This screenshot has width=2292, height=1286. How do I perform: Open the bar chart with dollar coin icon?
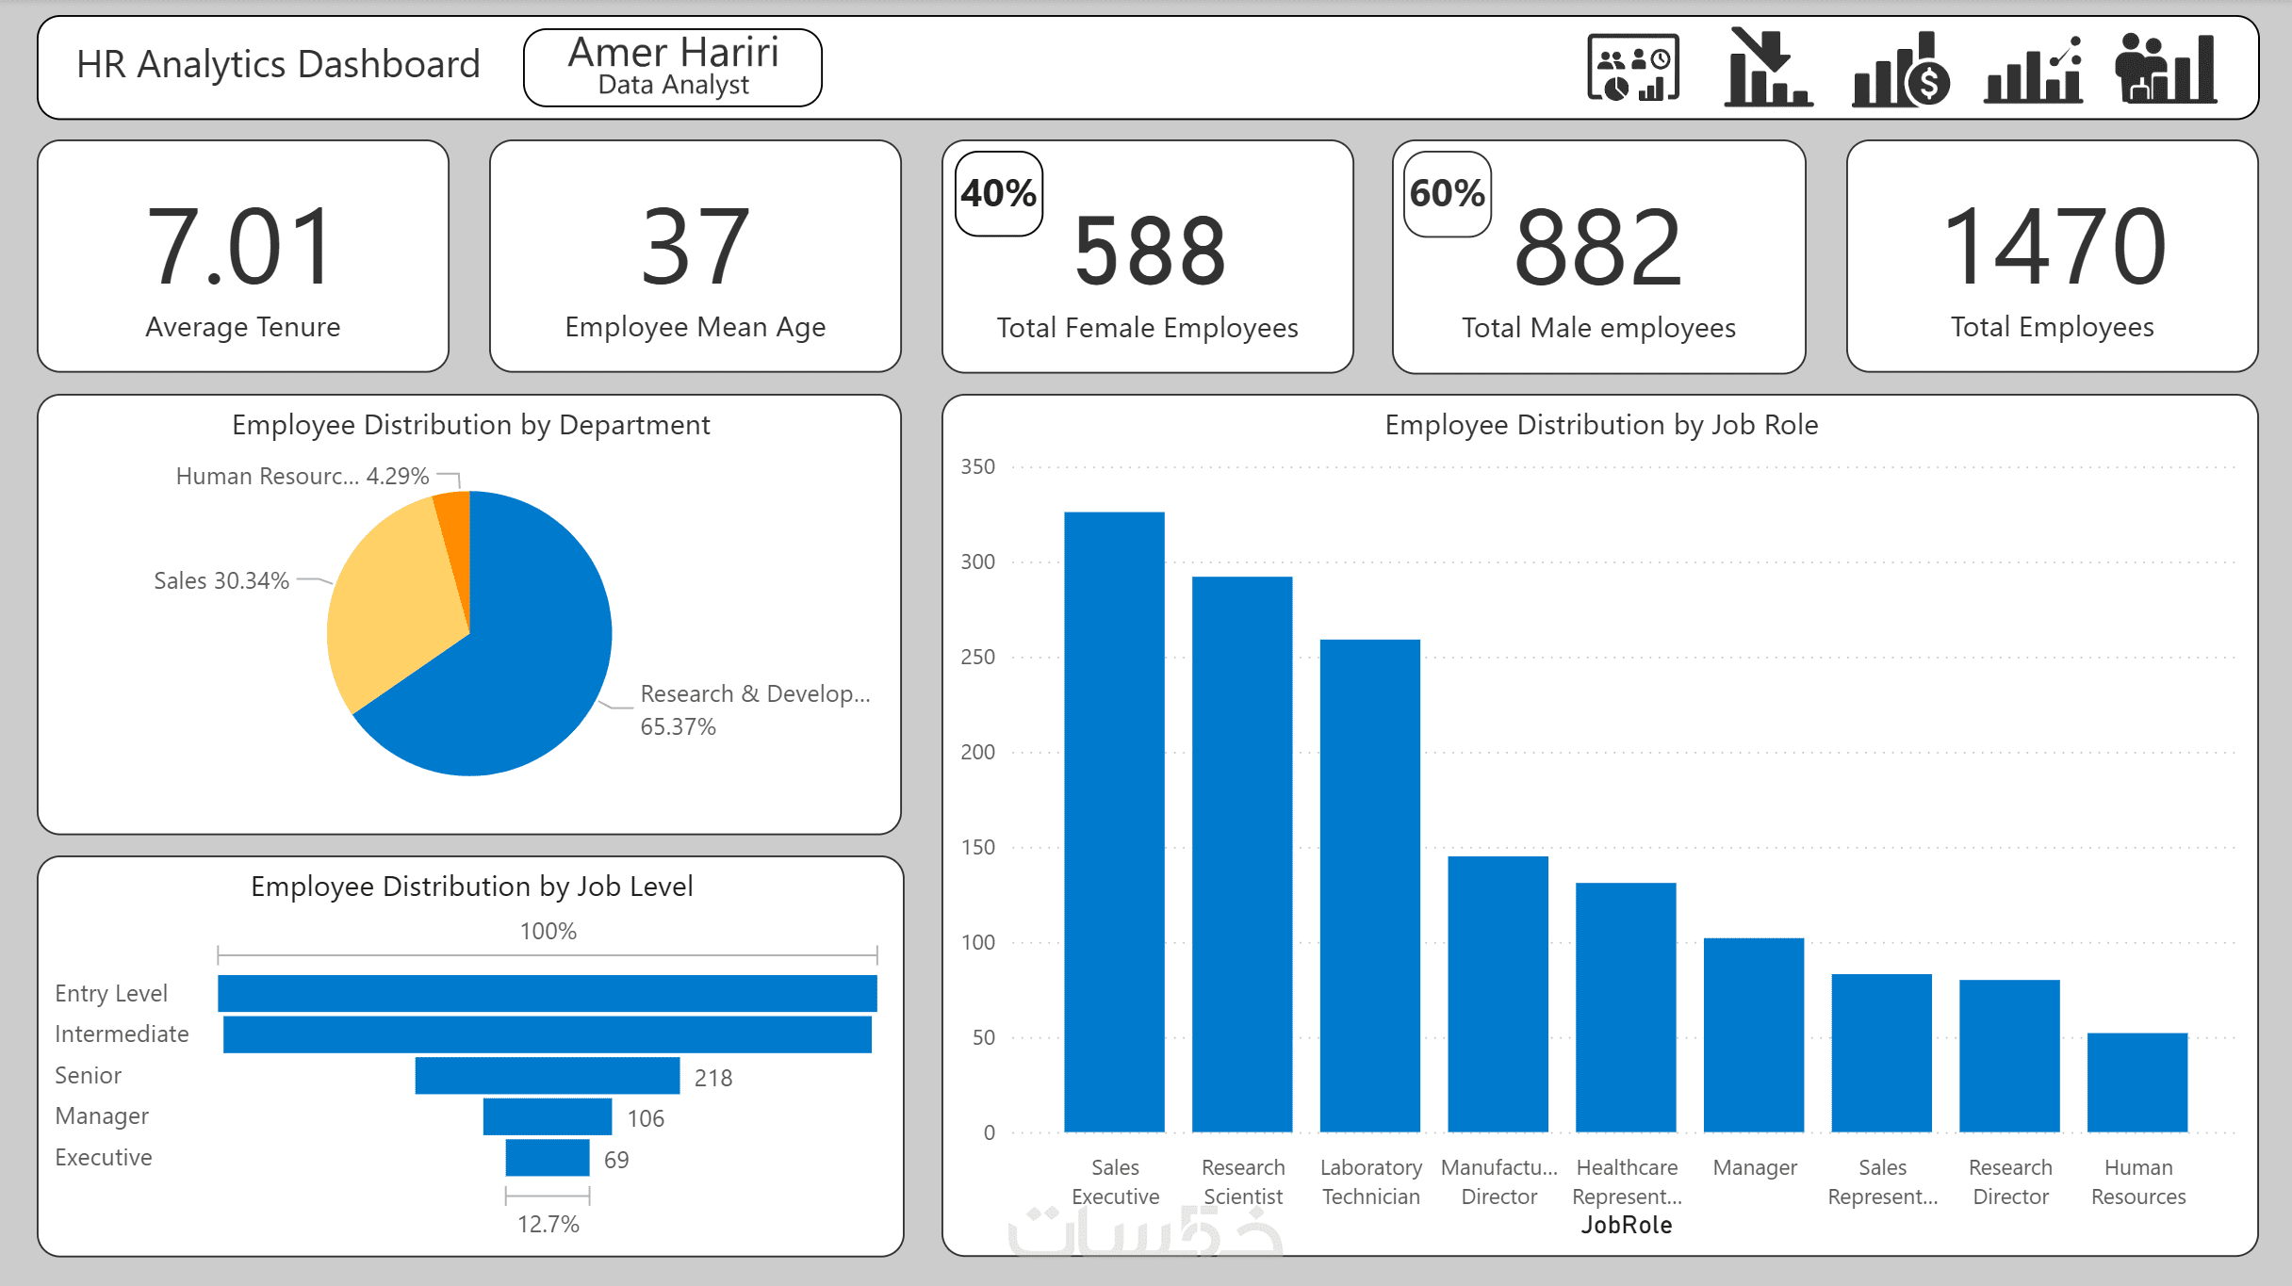(1900, 70)
